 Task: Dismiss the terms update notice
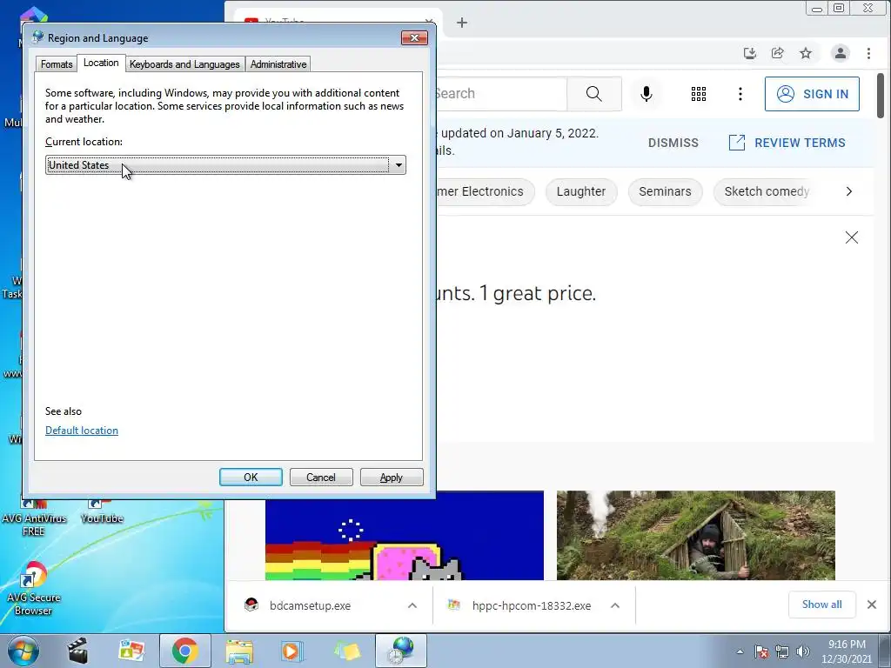[x=673, y=143]
